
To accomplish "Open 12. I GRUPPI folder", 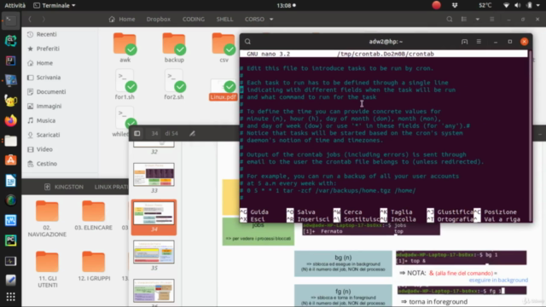I will [94, 266].
